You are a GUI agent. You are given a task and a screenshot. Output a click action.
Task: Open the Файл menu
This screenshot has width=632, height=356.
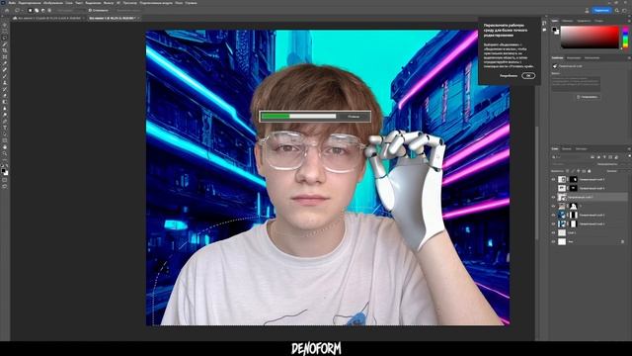pyautogui.click(x=12, y=3)
